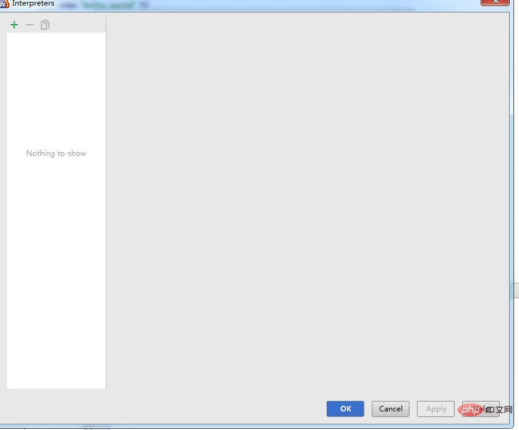Click the divider between list and details
Viewport: 519px width, 430px height.
(106, 204)
